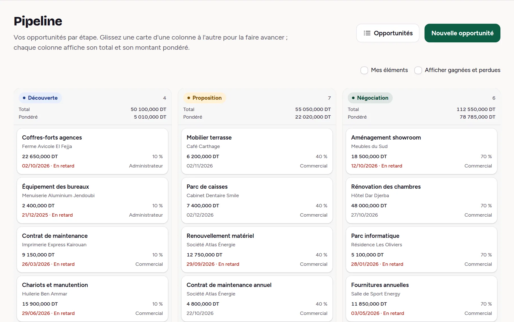The height and width of the screenshot is (322, 514).
Task: Click the 12 750,000 DT amount
Action: click(x=204, y=255)
